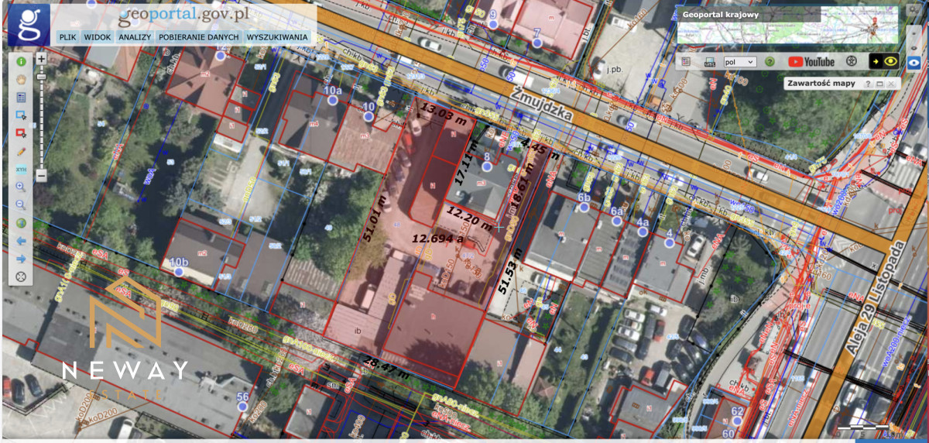Select the red rectangle selection tool
929x443 pixels.
point(21,132)
